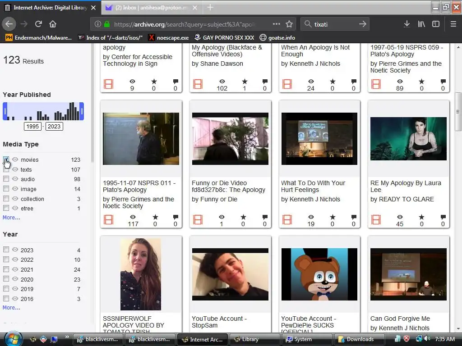Click the movie film icon on Shane Dawson card
Viewport: 462px width, 346px height.
pyautogui.click(x=198, y=84)
